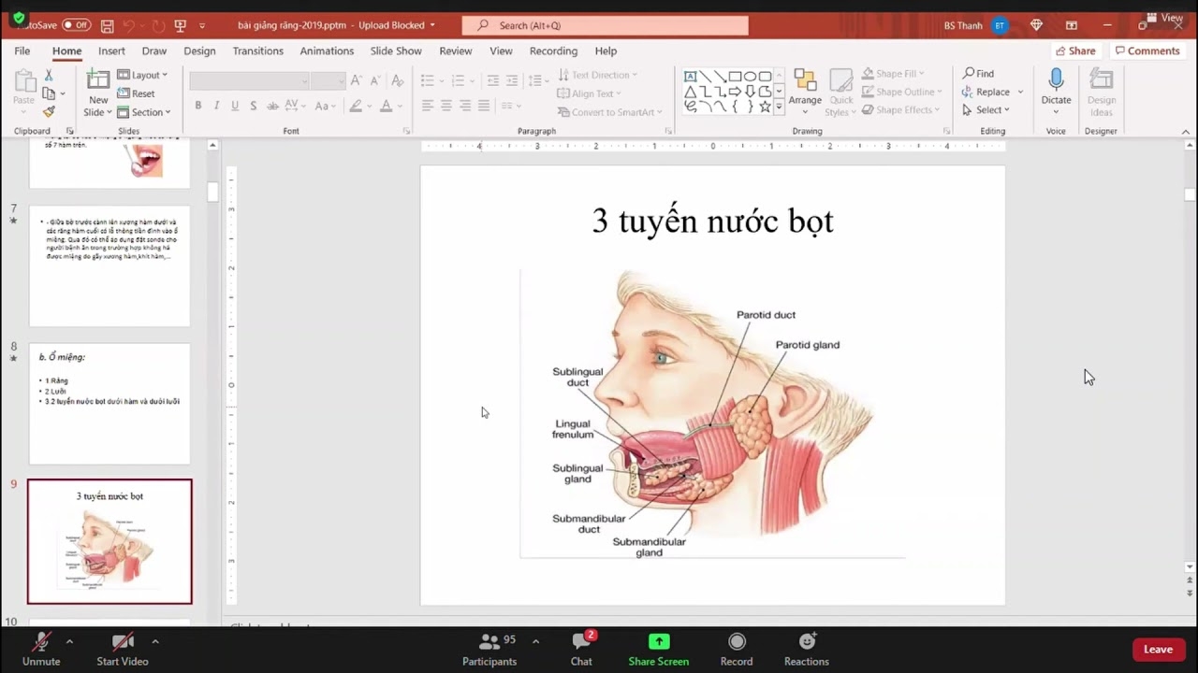Image resolution: width=1198 pixels, height=673 pixels.
Task: Switch to the Slide Show tab
Action: pyautogui.click(x=396, y=51)
